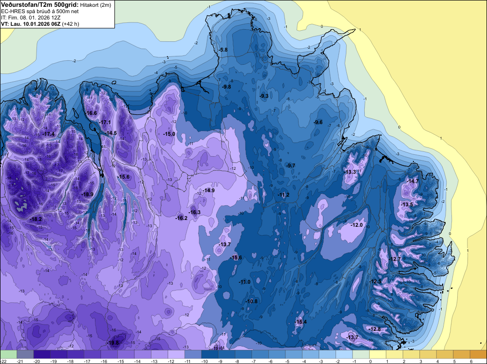487x364 pixels.
Task: Select the -16.3 temperature label
Action: (195, 212)
